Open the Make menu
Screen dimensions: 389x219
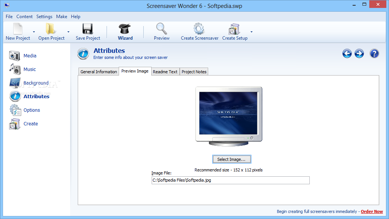coord(61,17)
